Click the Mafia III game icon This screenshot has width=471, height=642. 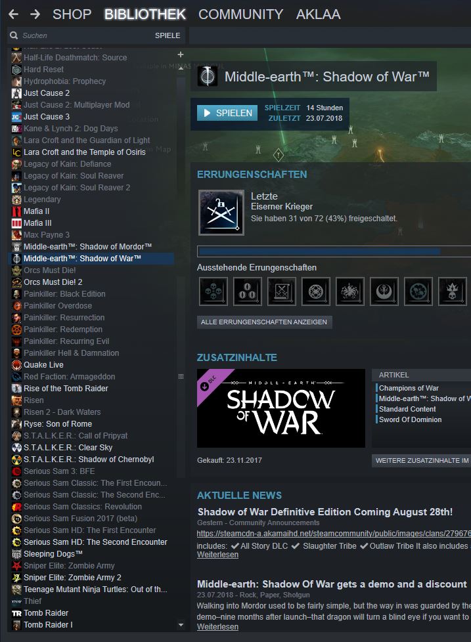[x=16, y=223]
